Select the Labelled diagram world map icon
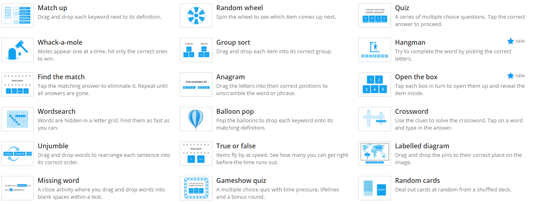The height and width of the screenshot is (204, 533). click(x=375, y=154)
